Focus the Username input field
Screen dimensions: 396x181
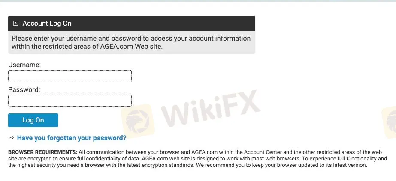point(70,76)
